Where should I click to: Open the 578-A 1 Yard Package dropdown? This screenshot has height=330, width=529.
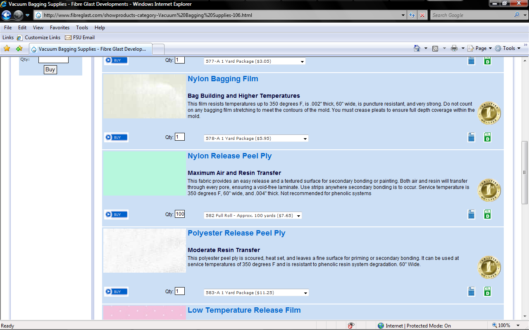[x=256, y=138]
